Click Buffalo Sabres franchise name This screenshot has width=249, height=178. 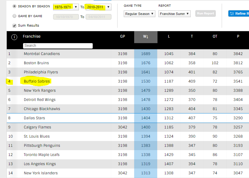pos(37,81)
